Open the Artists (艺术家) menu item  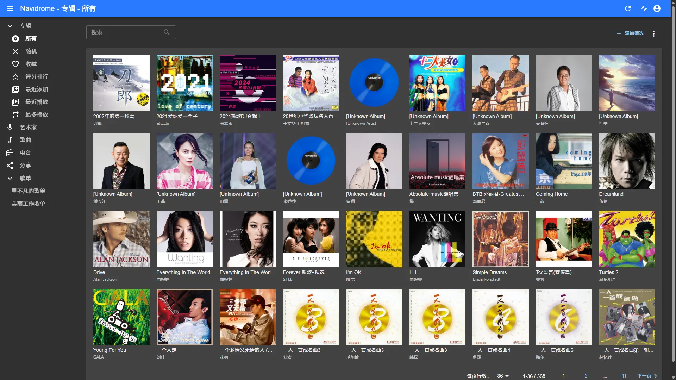28,127
